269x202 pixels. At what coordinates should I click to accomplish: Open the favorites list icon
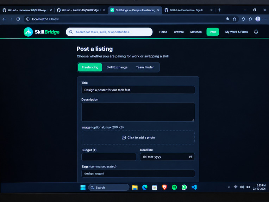pyautogui.click(x=251, y=19)
